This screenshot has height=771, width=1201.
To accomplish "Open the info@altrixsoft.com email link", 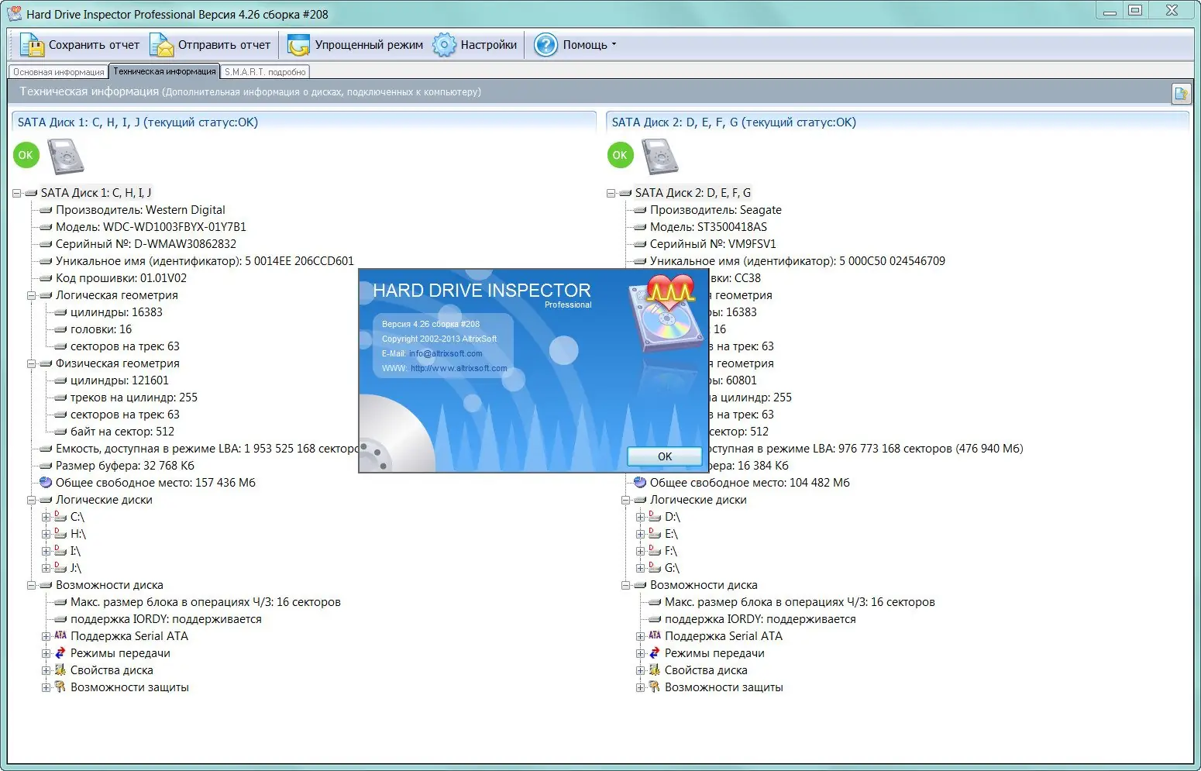I will click(x=446, y=353).
